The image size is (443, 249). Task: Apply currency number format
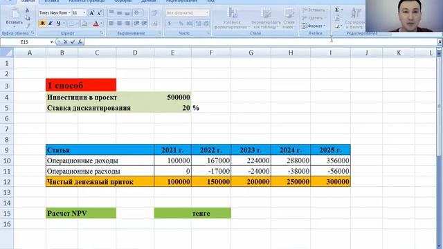(170, 24)
